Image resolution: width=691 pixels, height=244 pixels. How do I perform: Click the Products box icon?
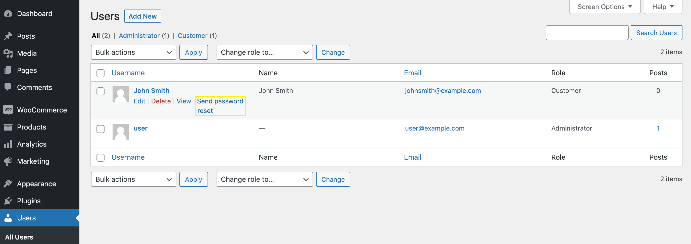point(8,127)
